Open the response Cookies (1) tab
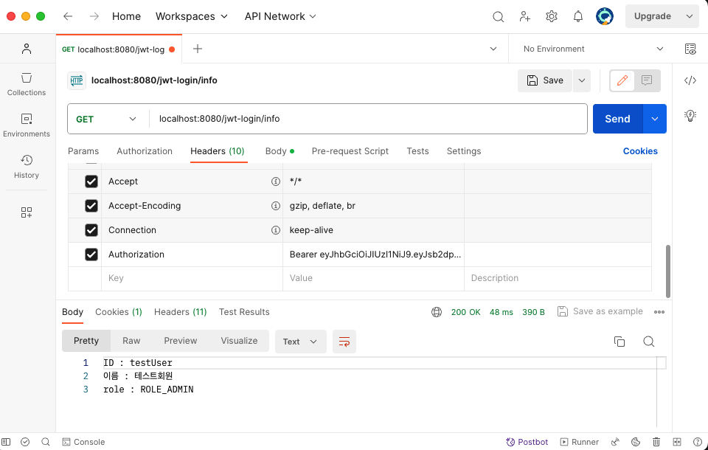 pyautogui.click(x=119, y=312)
